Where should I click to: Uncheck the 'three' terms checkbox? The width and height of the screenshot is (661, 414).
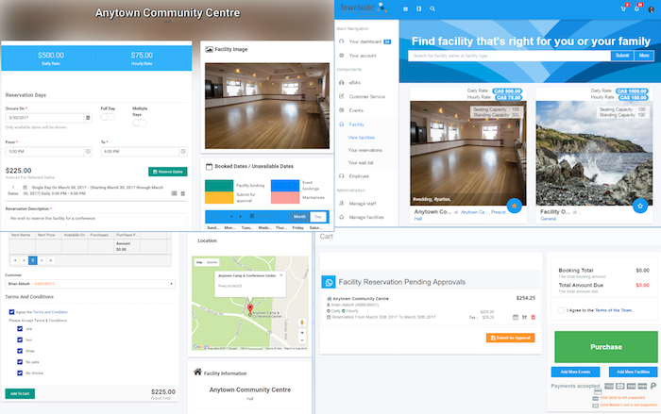tap(20, 351)
